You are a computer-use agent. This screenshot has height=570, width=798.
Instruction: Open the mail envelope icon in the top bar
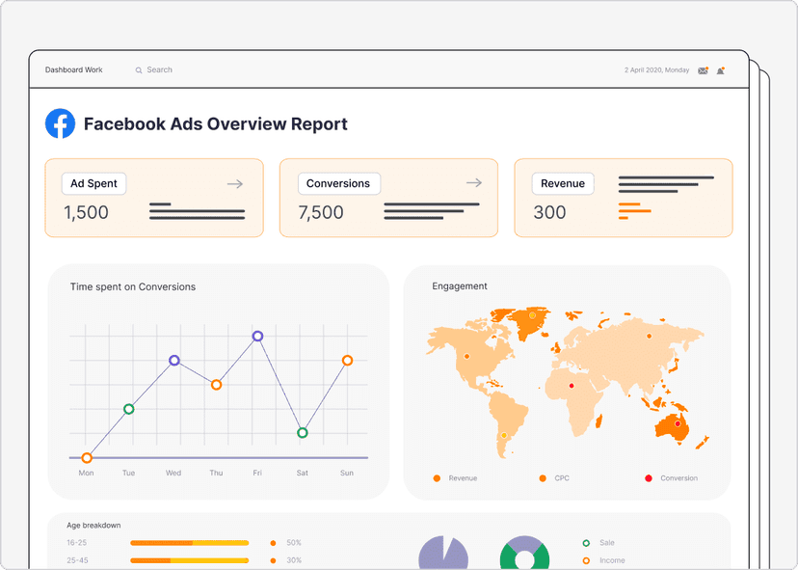pyautogui.click(x=704, y=69)
